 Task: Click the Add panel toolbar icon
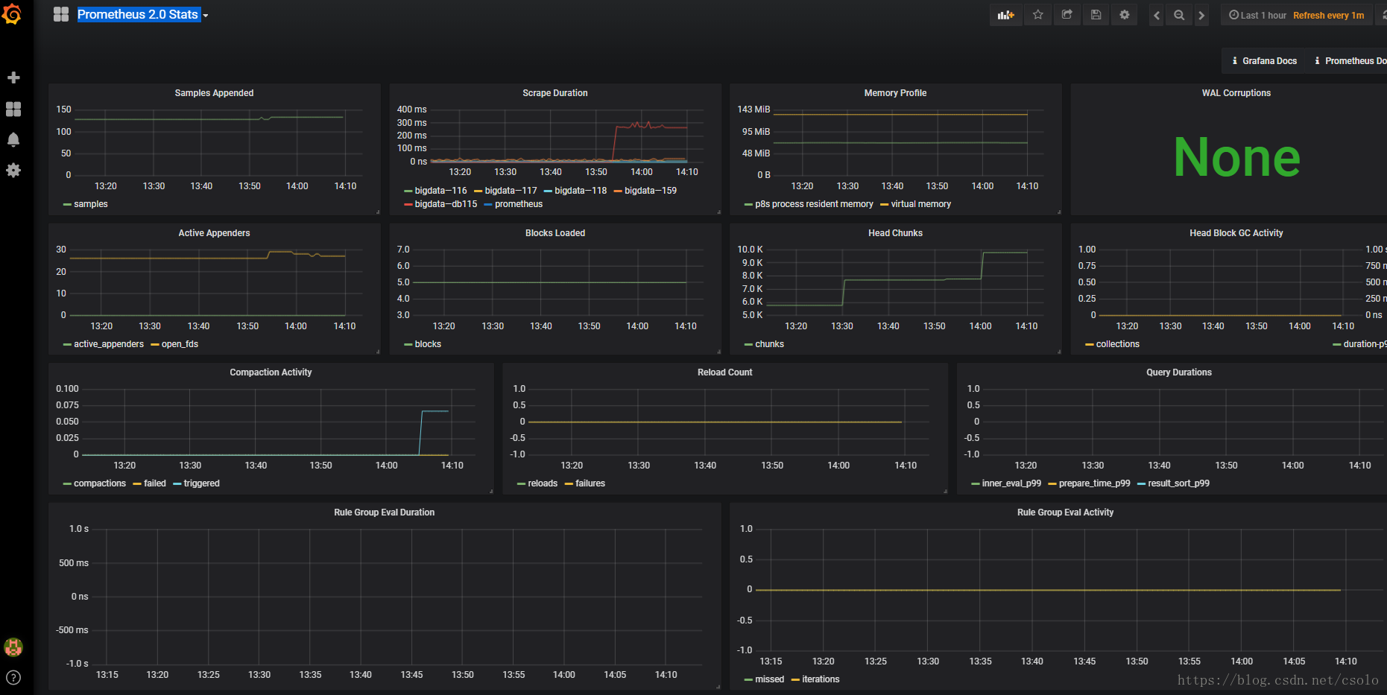click(1006, 15)
